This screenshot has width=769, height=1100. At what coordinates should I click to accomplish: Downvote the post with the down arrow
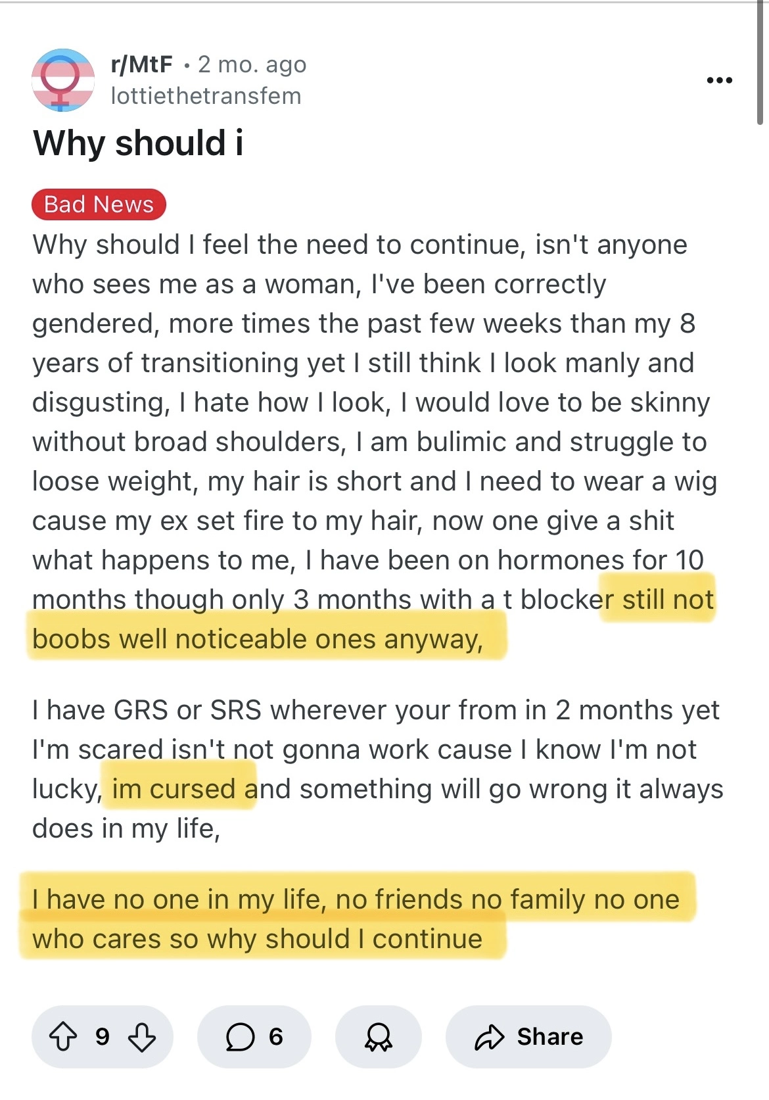(142, 1037)
